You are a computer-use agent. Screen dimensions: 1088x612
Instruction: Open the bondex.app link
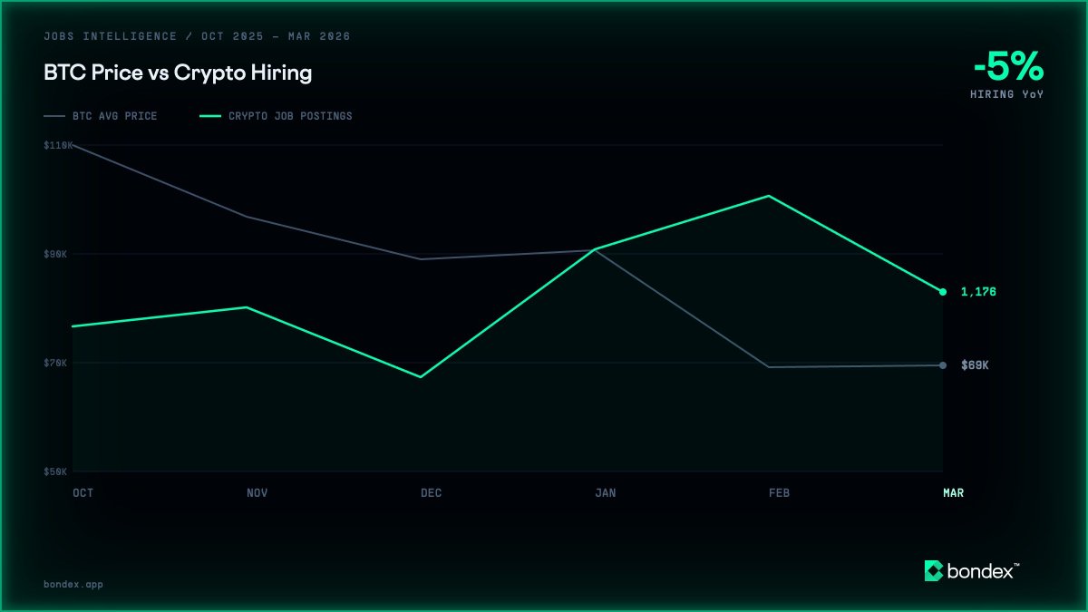coord(73,585)
